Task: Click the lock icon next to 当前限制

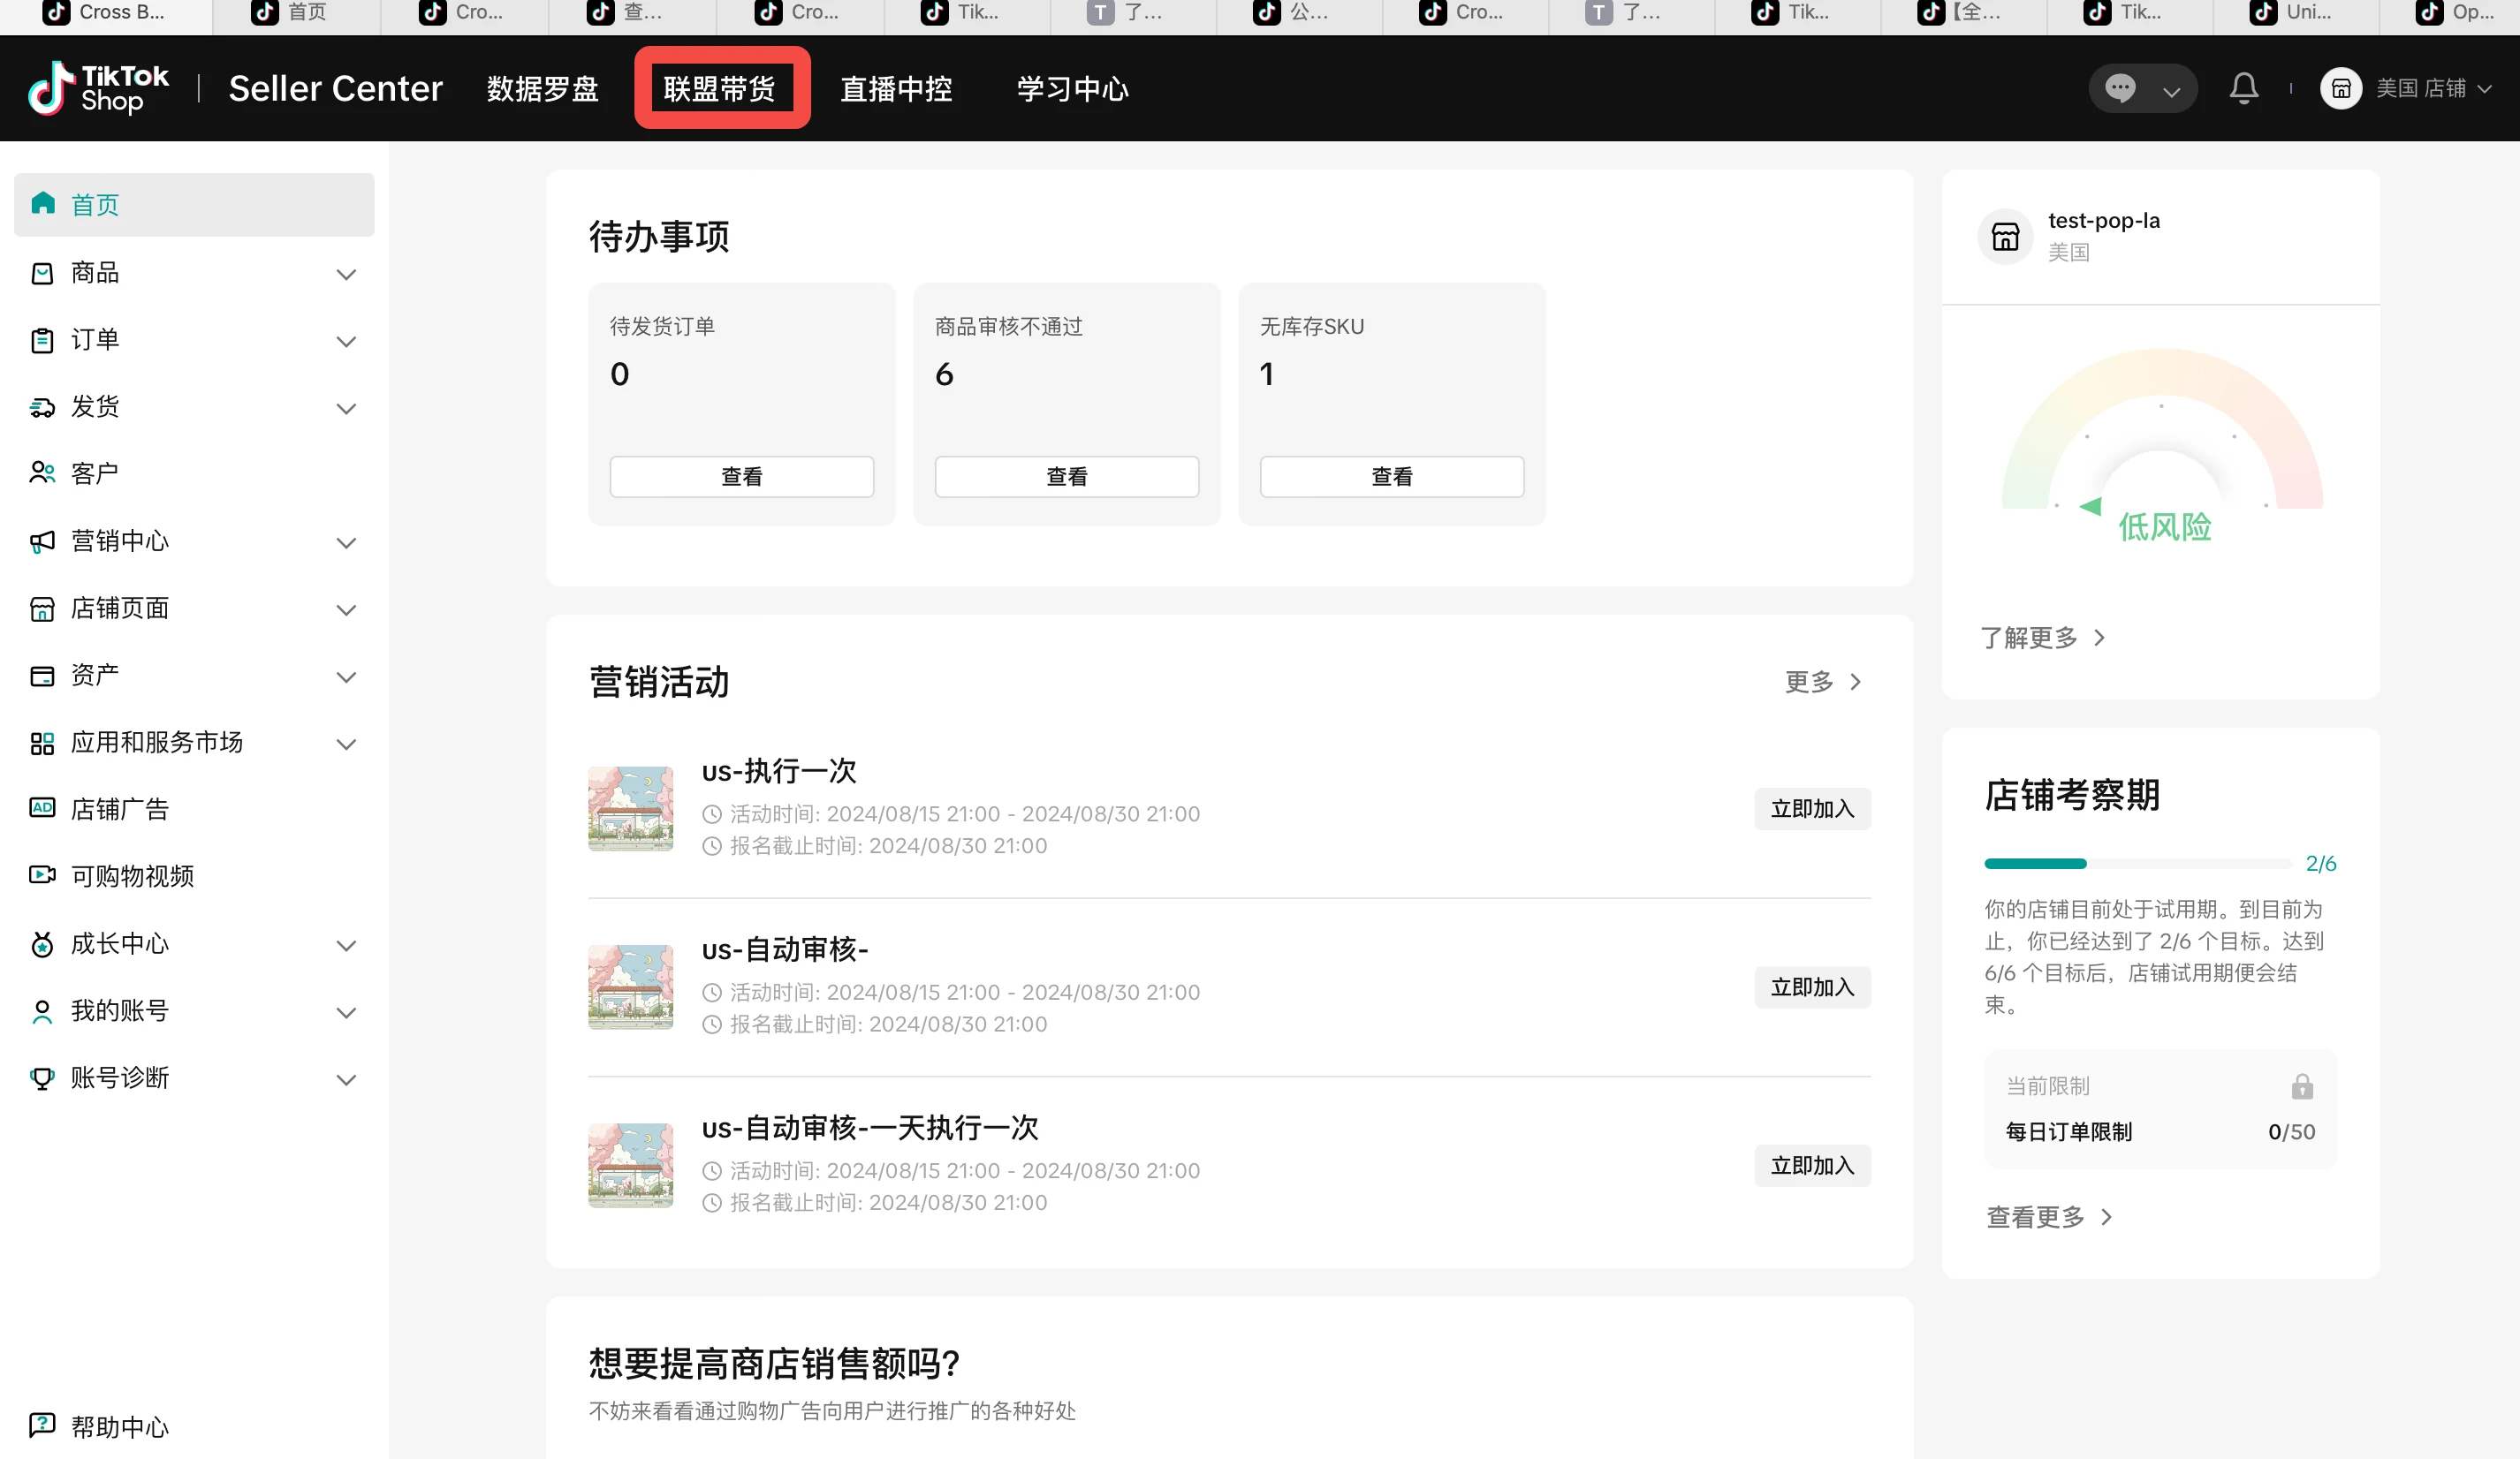Action: (x=2303, y=1085)
